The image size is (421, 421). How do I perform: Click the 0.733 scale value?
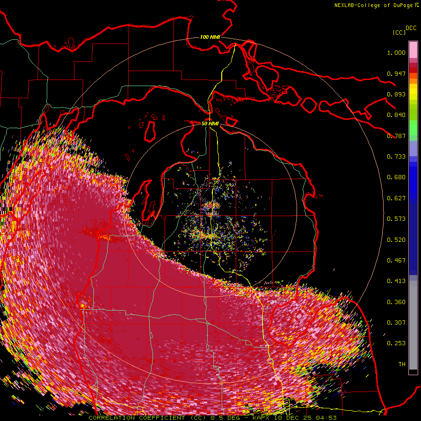(x=396, y=157)
